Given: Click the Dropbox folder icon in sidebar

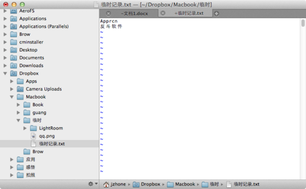Looking at the screenshot, I should point(13,73).
